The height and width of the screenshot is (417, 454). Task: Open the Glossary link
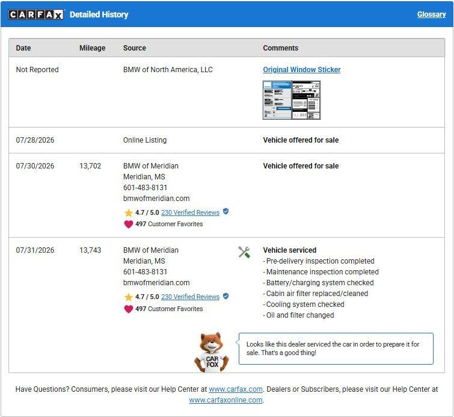point(431,14)
